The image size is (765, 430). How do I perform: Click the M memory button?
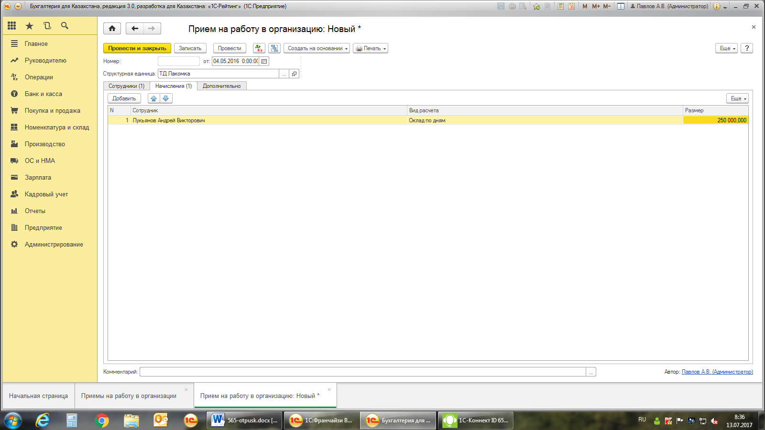point(585,6)
